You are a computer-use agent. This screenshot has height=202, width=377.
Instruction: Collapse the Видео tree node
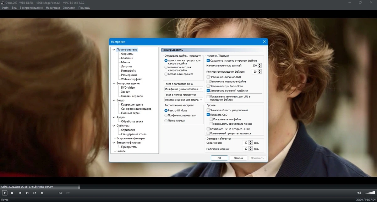point(114,100)
